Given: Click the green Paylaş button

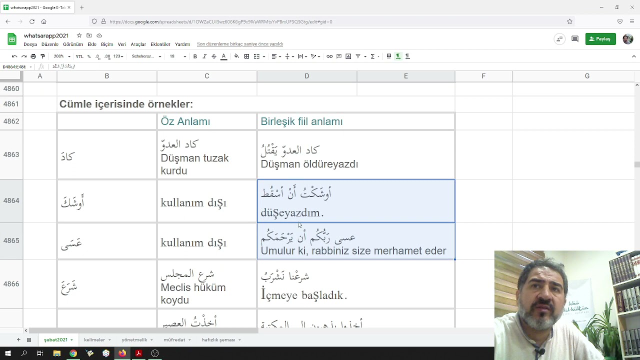Looking at the screenshot, I should point(600,39).
